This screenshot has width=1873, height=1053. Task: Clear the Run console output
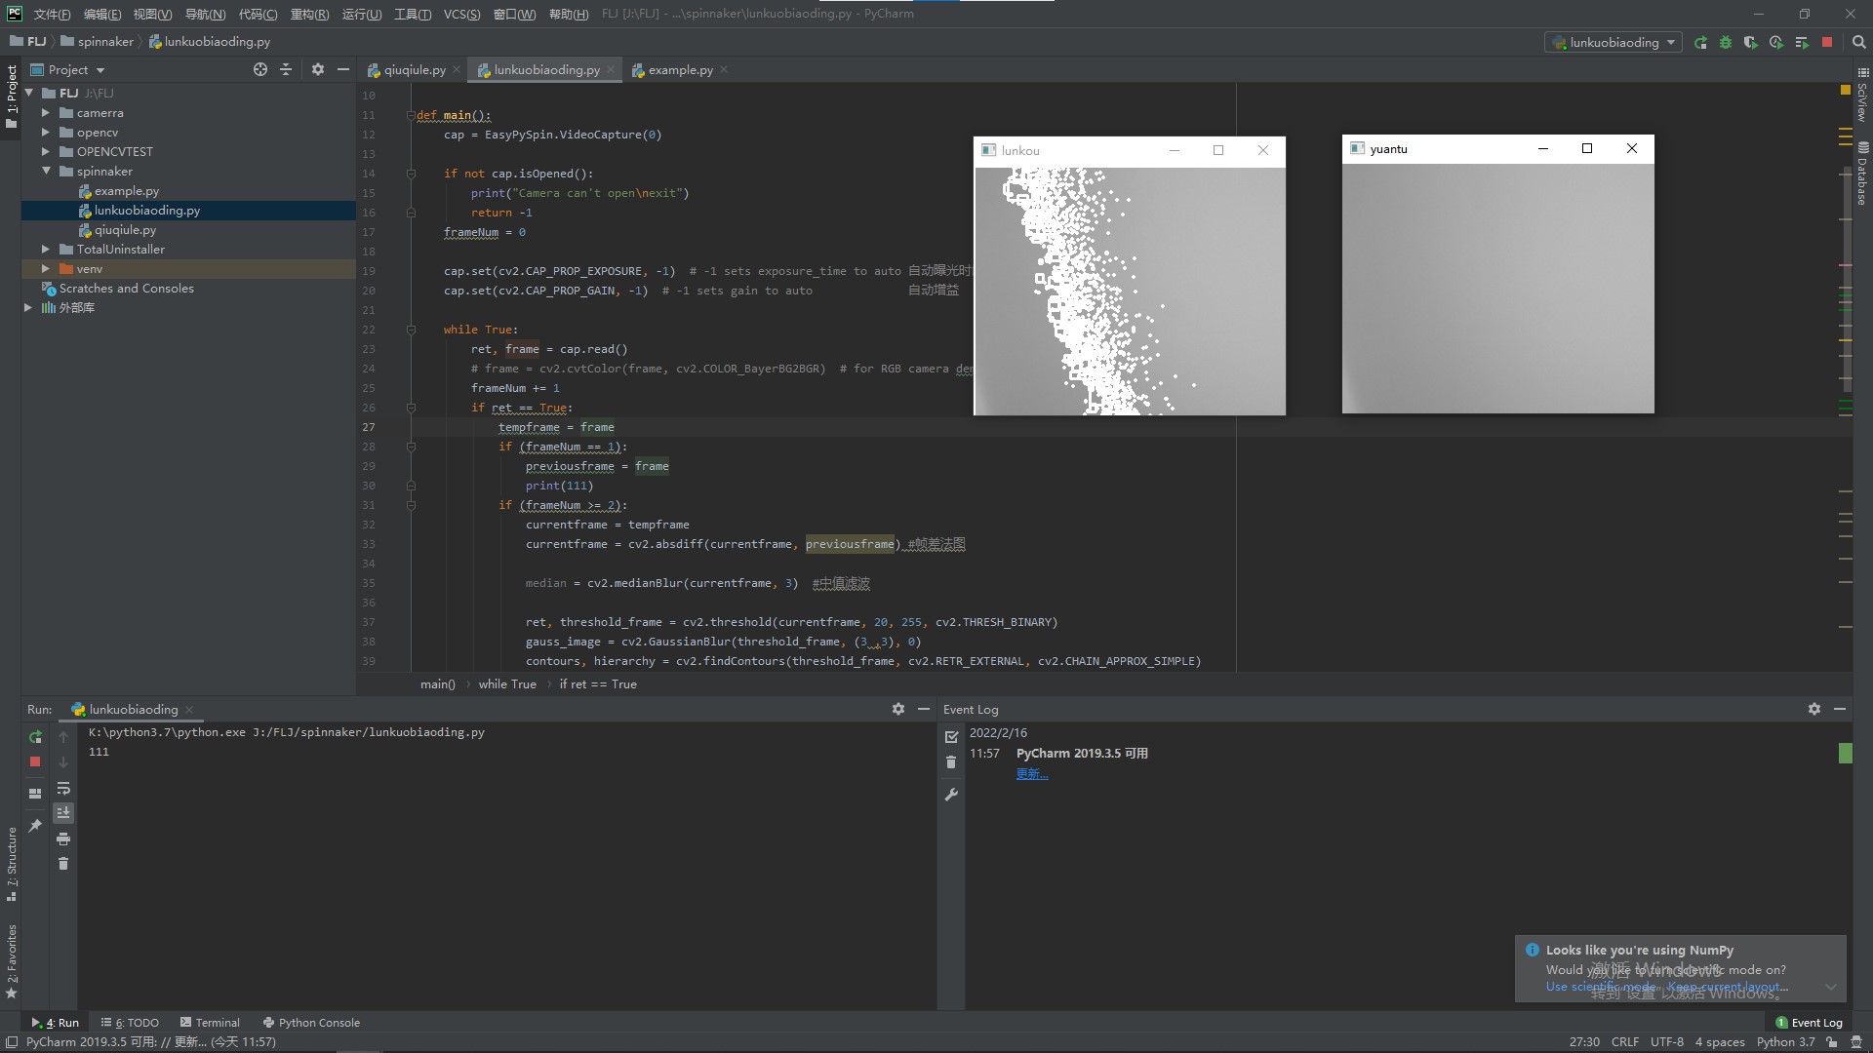63,863
